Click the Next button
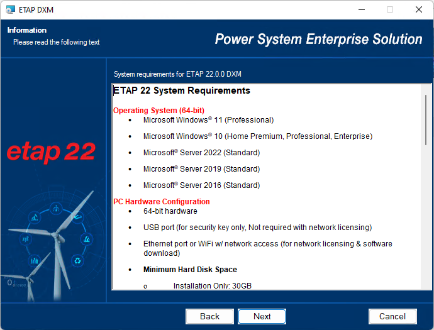This screenshot has height=330, width=434. coord(262,316)
